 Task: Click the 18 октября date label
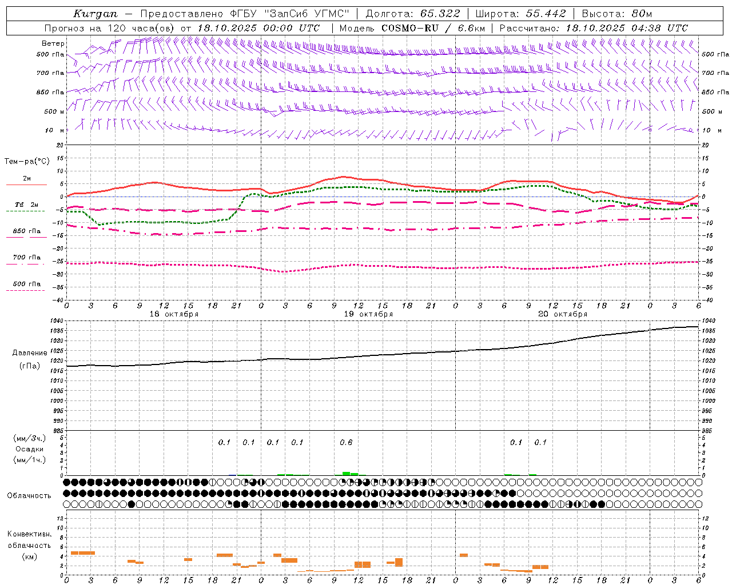174,314
